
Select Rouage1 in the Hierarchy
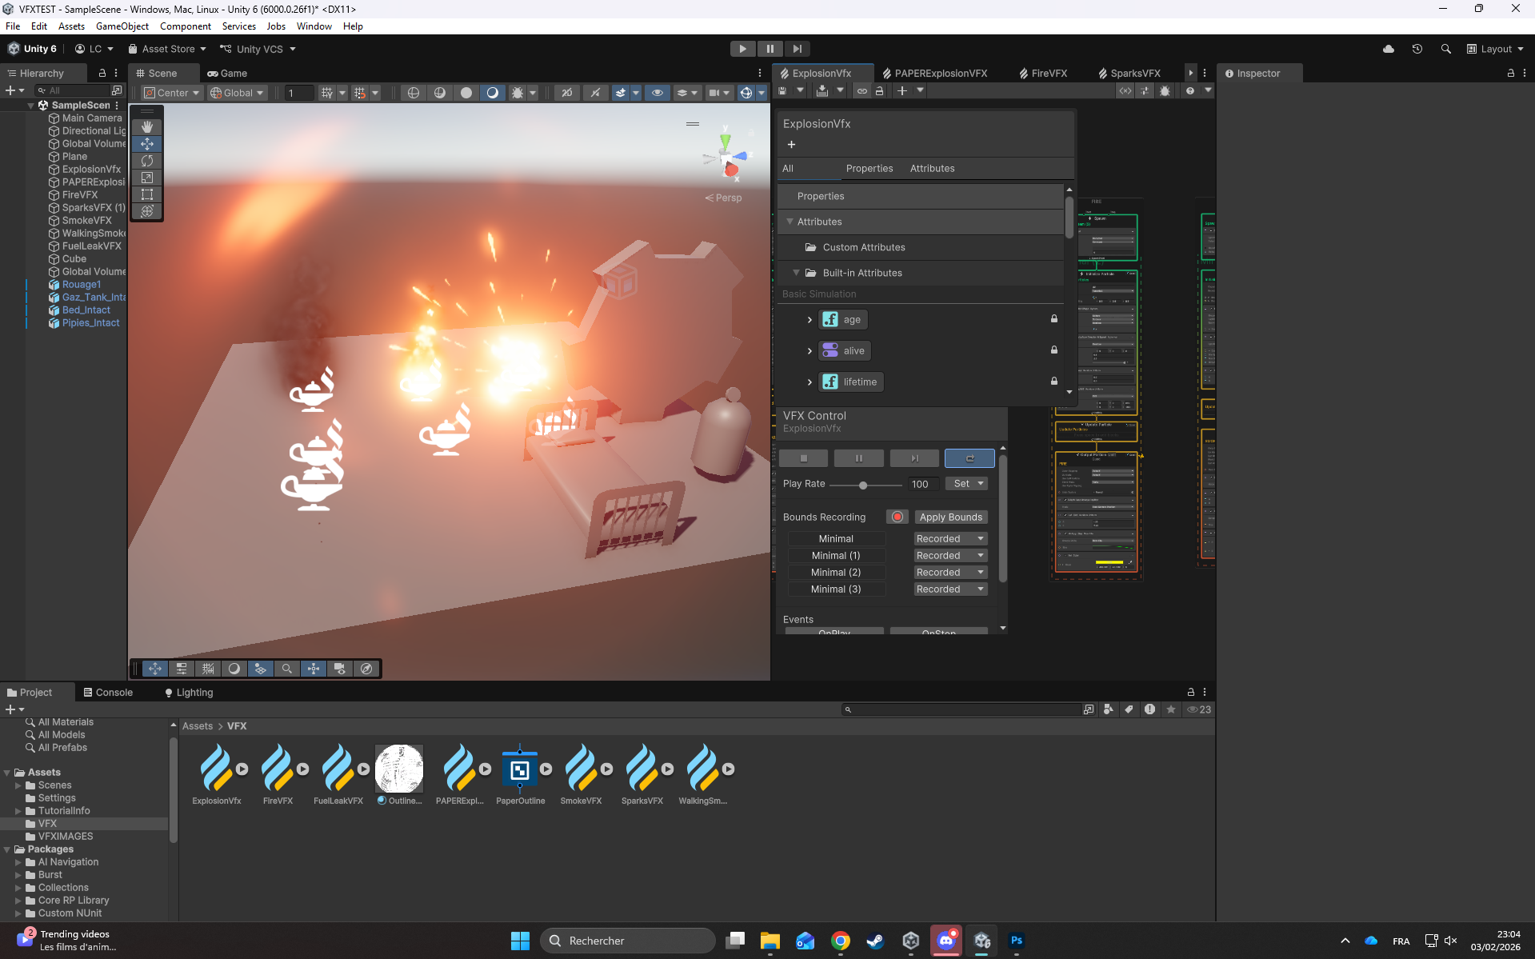81,285
